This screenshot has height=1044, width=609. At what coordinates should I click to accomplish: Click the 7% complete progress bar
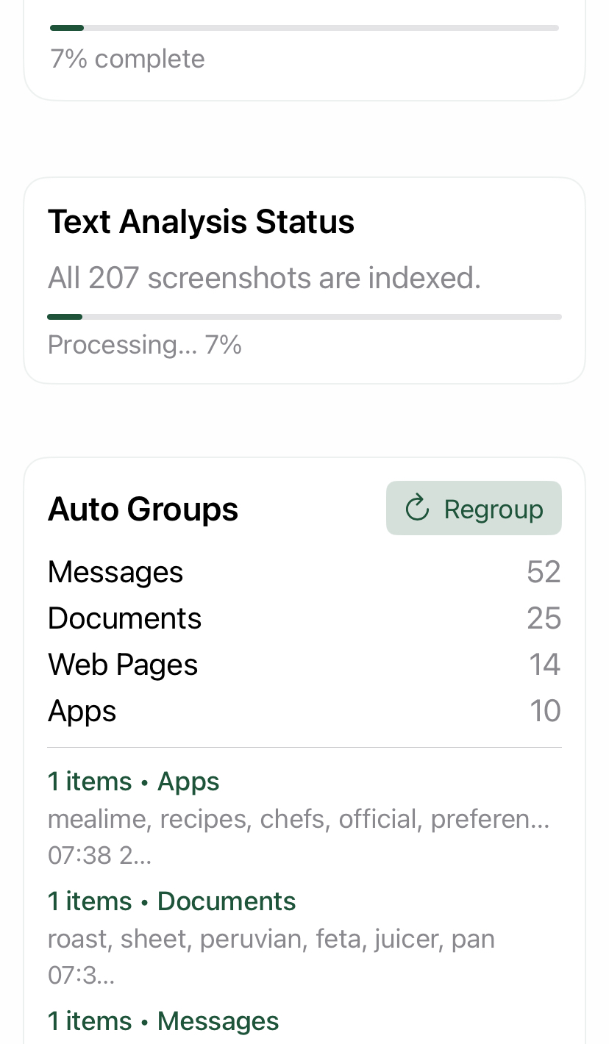tap(304, 26)
